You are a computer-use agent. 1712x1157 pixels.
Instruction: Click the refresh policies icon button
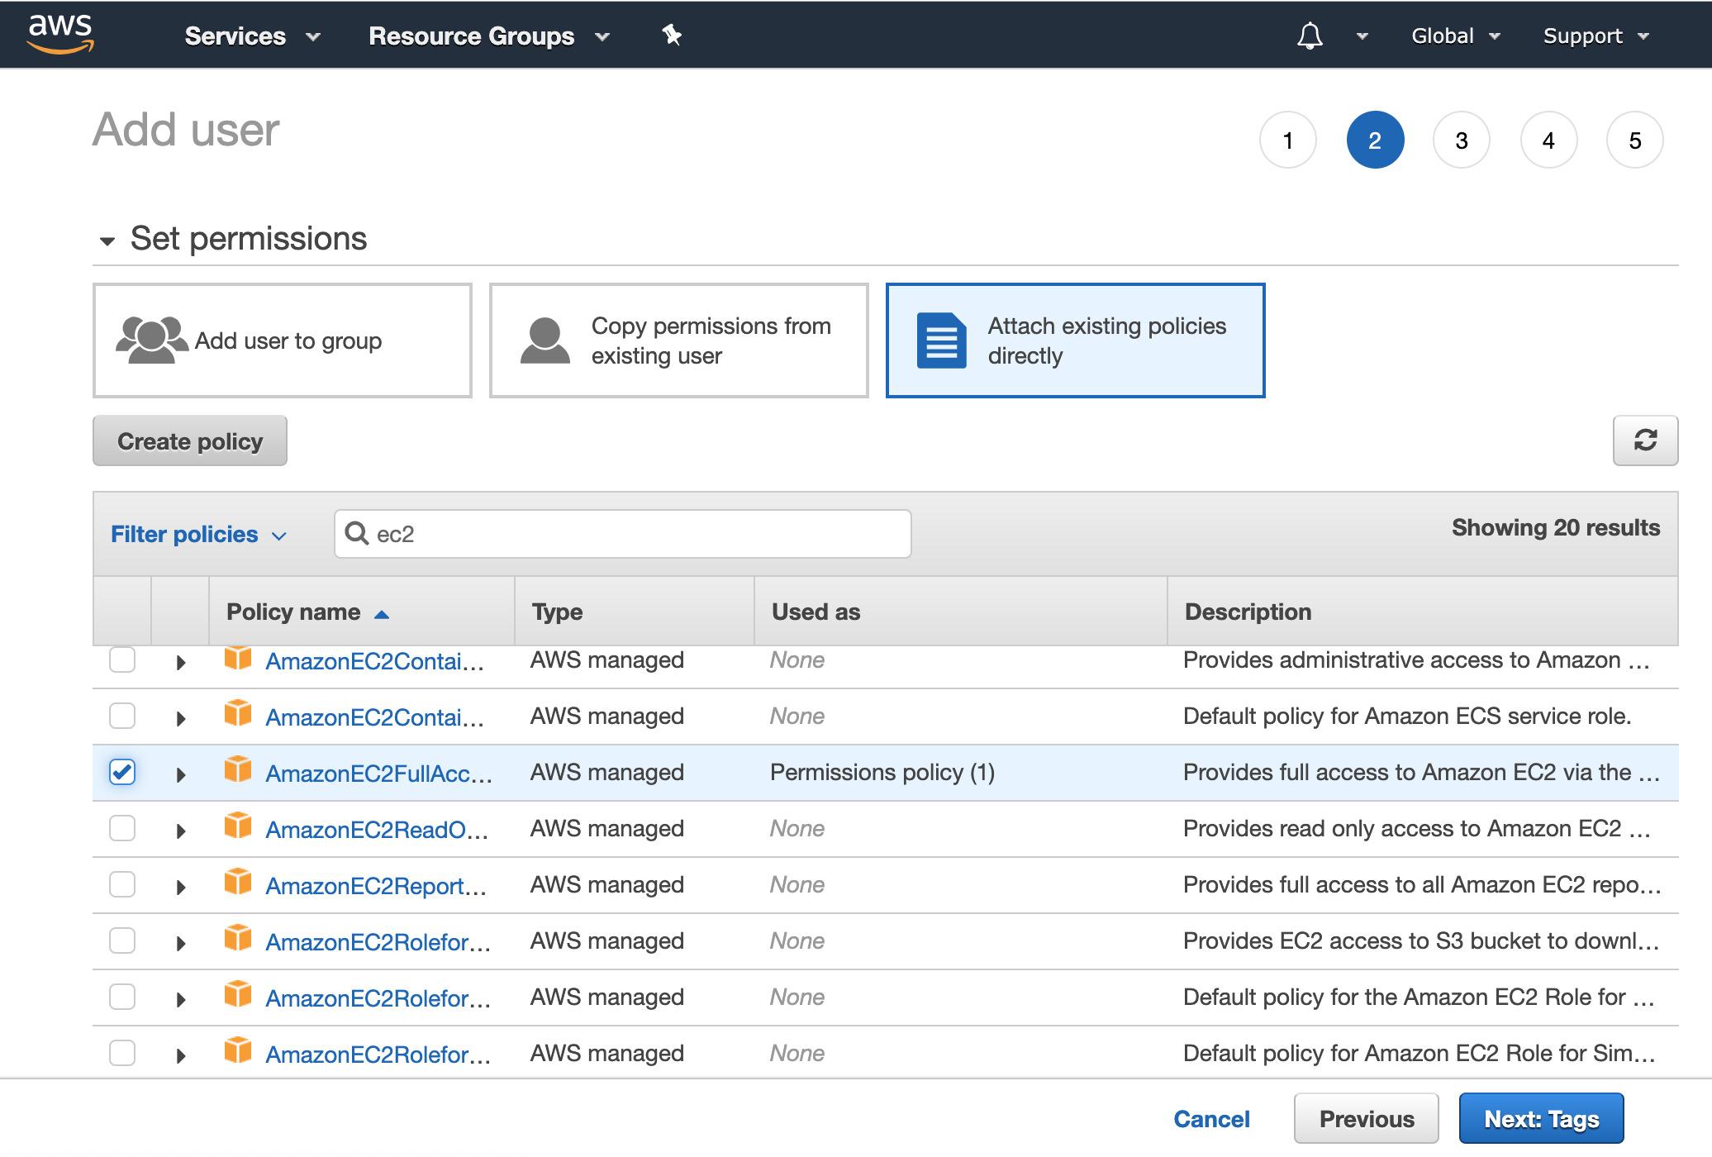coord(1645,440)
